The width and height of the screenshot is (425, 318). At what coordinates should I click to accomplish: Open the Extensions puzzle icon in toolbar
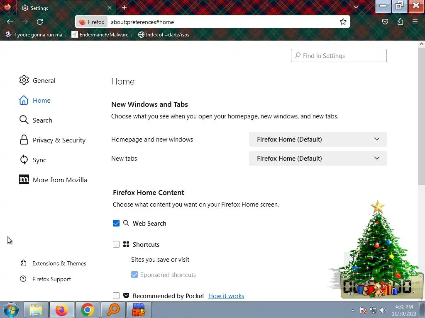(400, 22)
